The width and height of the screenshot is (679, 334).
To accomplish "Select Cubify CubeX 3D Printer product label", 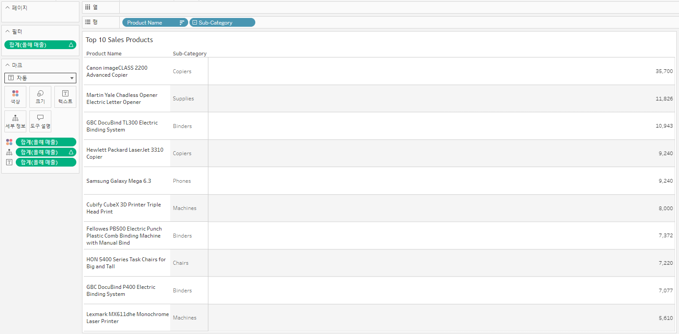I will coord(124,208).
